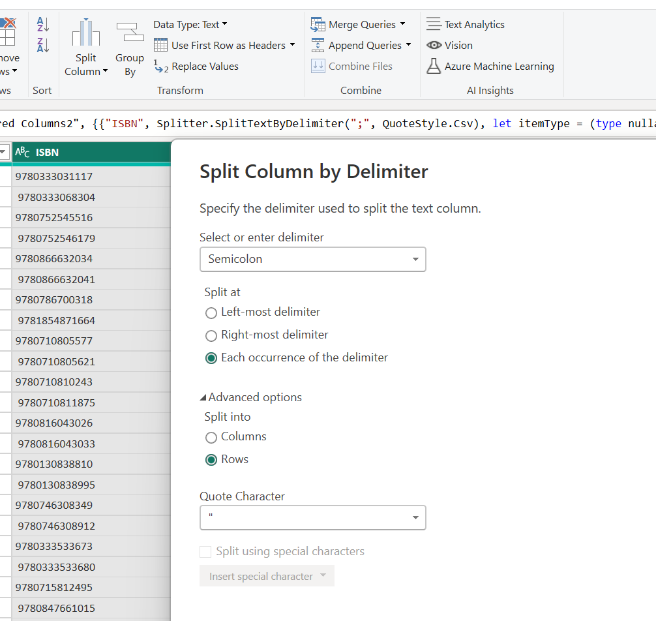Open the Quote Character dropdown
The width and height of the screenshot is (656, 621).
tap(313, 518)
